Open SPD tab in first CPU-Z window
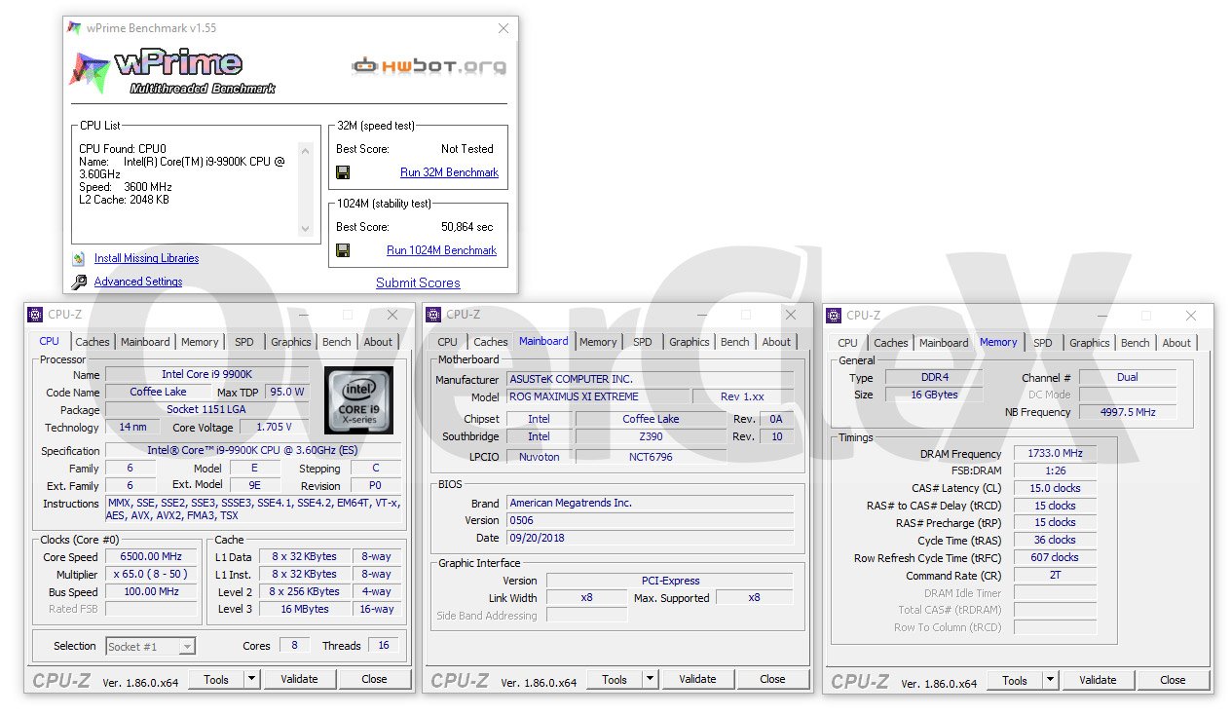 coord(244,342)
